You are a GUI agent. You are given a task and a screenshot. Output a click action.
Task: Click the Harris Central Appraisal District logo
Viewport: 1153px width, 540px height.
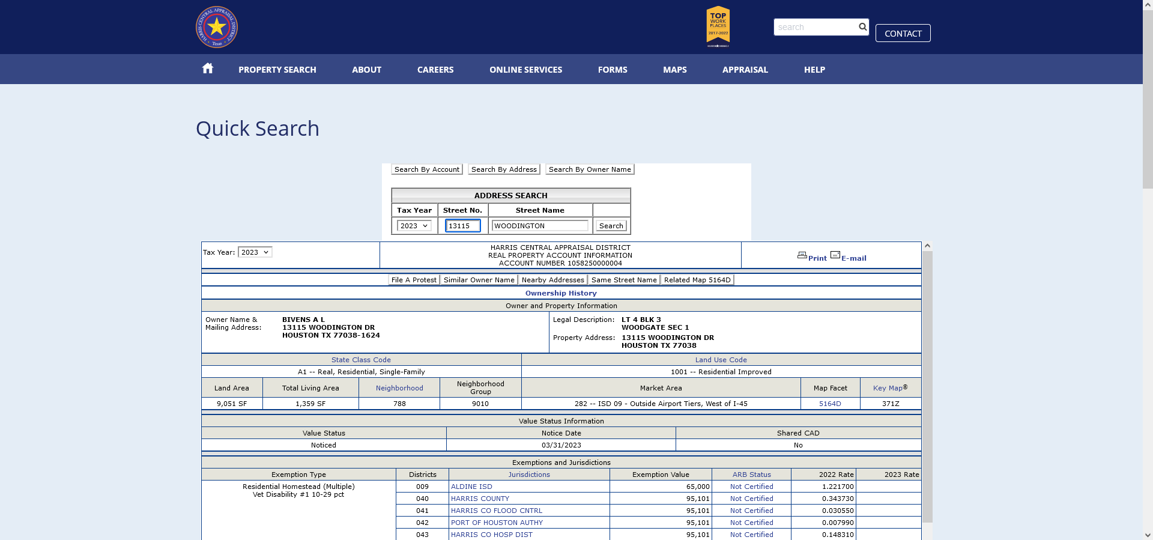point(217,27)
